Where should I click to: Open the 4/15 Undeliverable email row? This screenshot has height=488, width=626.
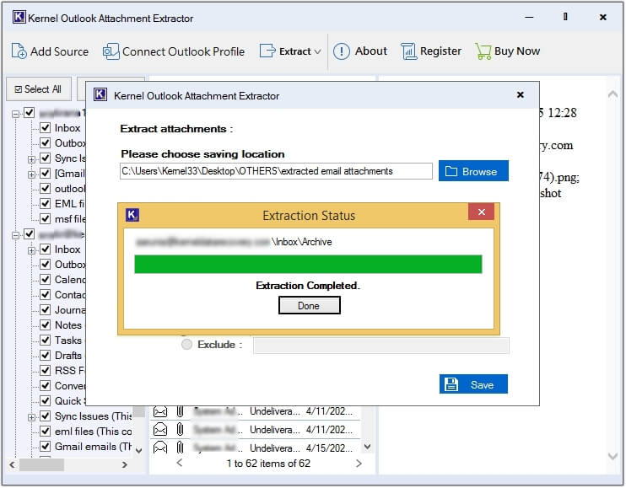click(255, 448)
